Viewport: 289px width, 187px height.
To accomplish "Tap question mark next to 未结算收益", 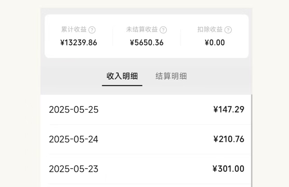I will coord(163,30).
